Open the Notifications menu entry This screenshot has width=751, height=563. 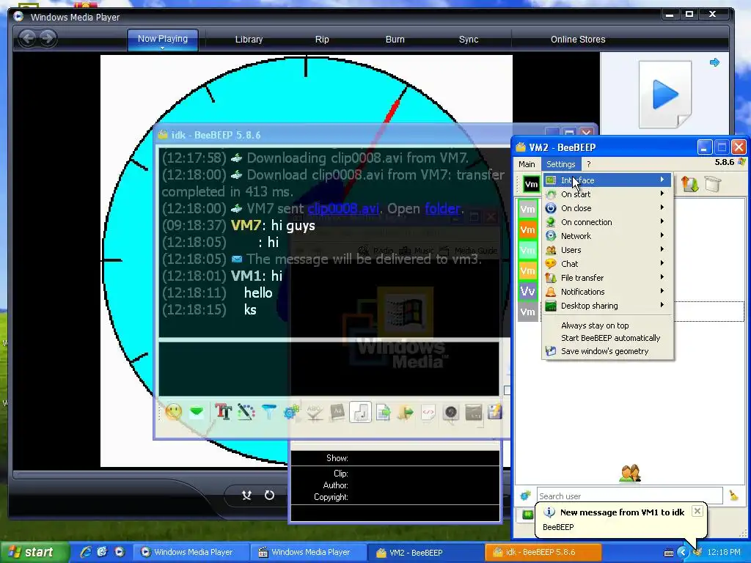tap(607, 291)
